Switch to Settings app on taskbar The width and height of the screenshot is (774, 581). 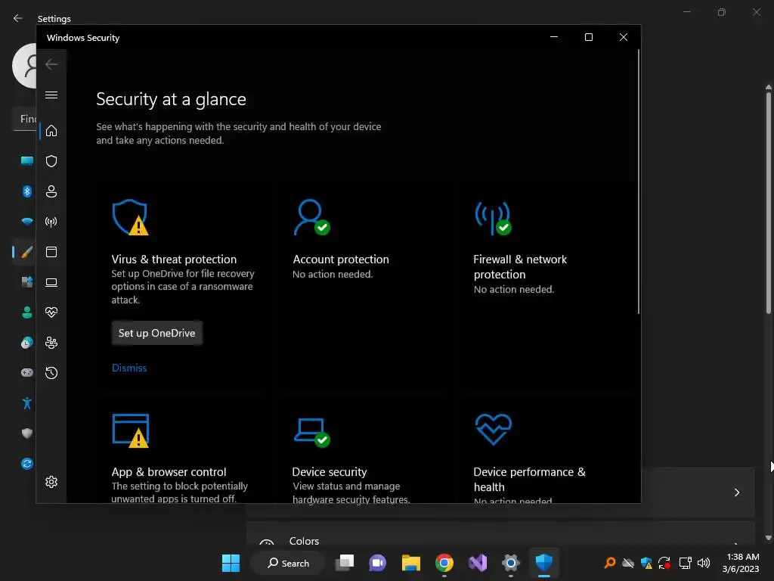(511, 563)
